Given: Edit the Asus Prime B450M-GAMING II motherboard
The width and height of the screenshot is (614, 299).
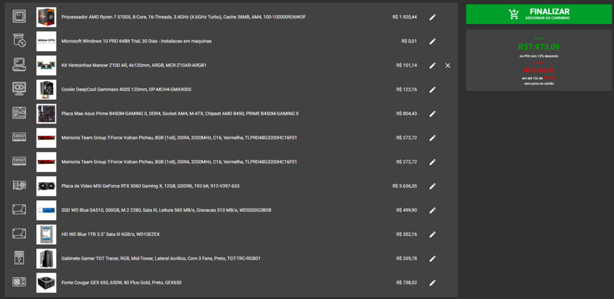Looking at the screenshot, I should pos(432,114).
